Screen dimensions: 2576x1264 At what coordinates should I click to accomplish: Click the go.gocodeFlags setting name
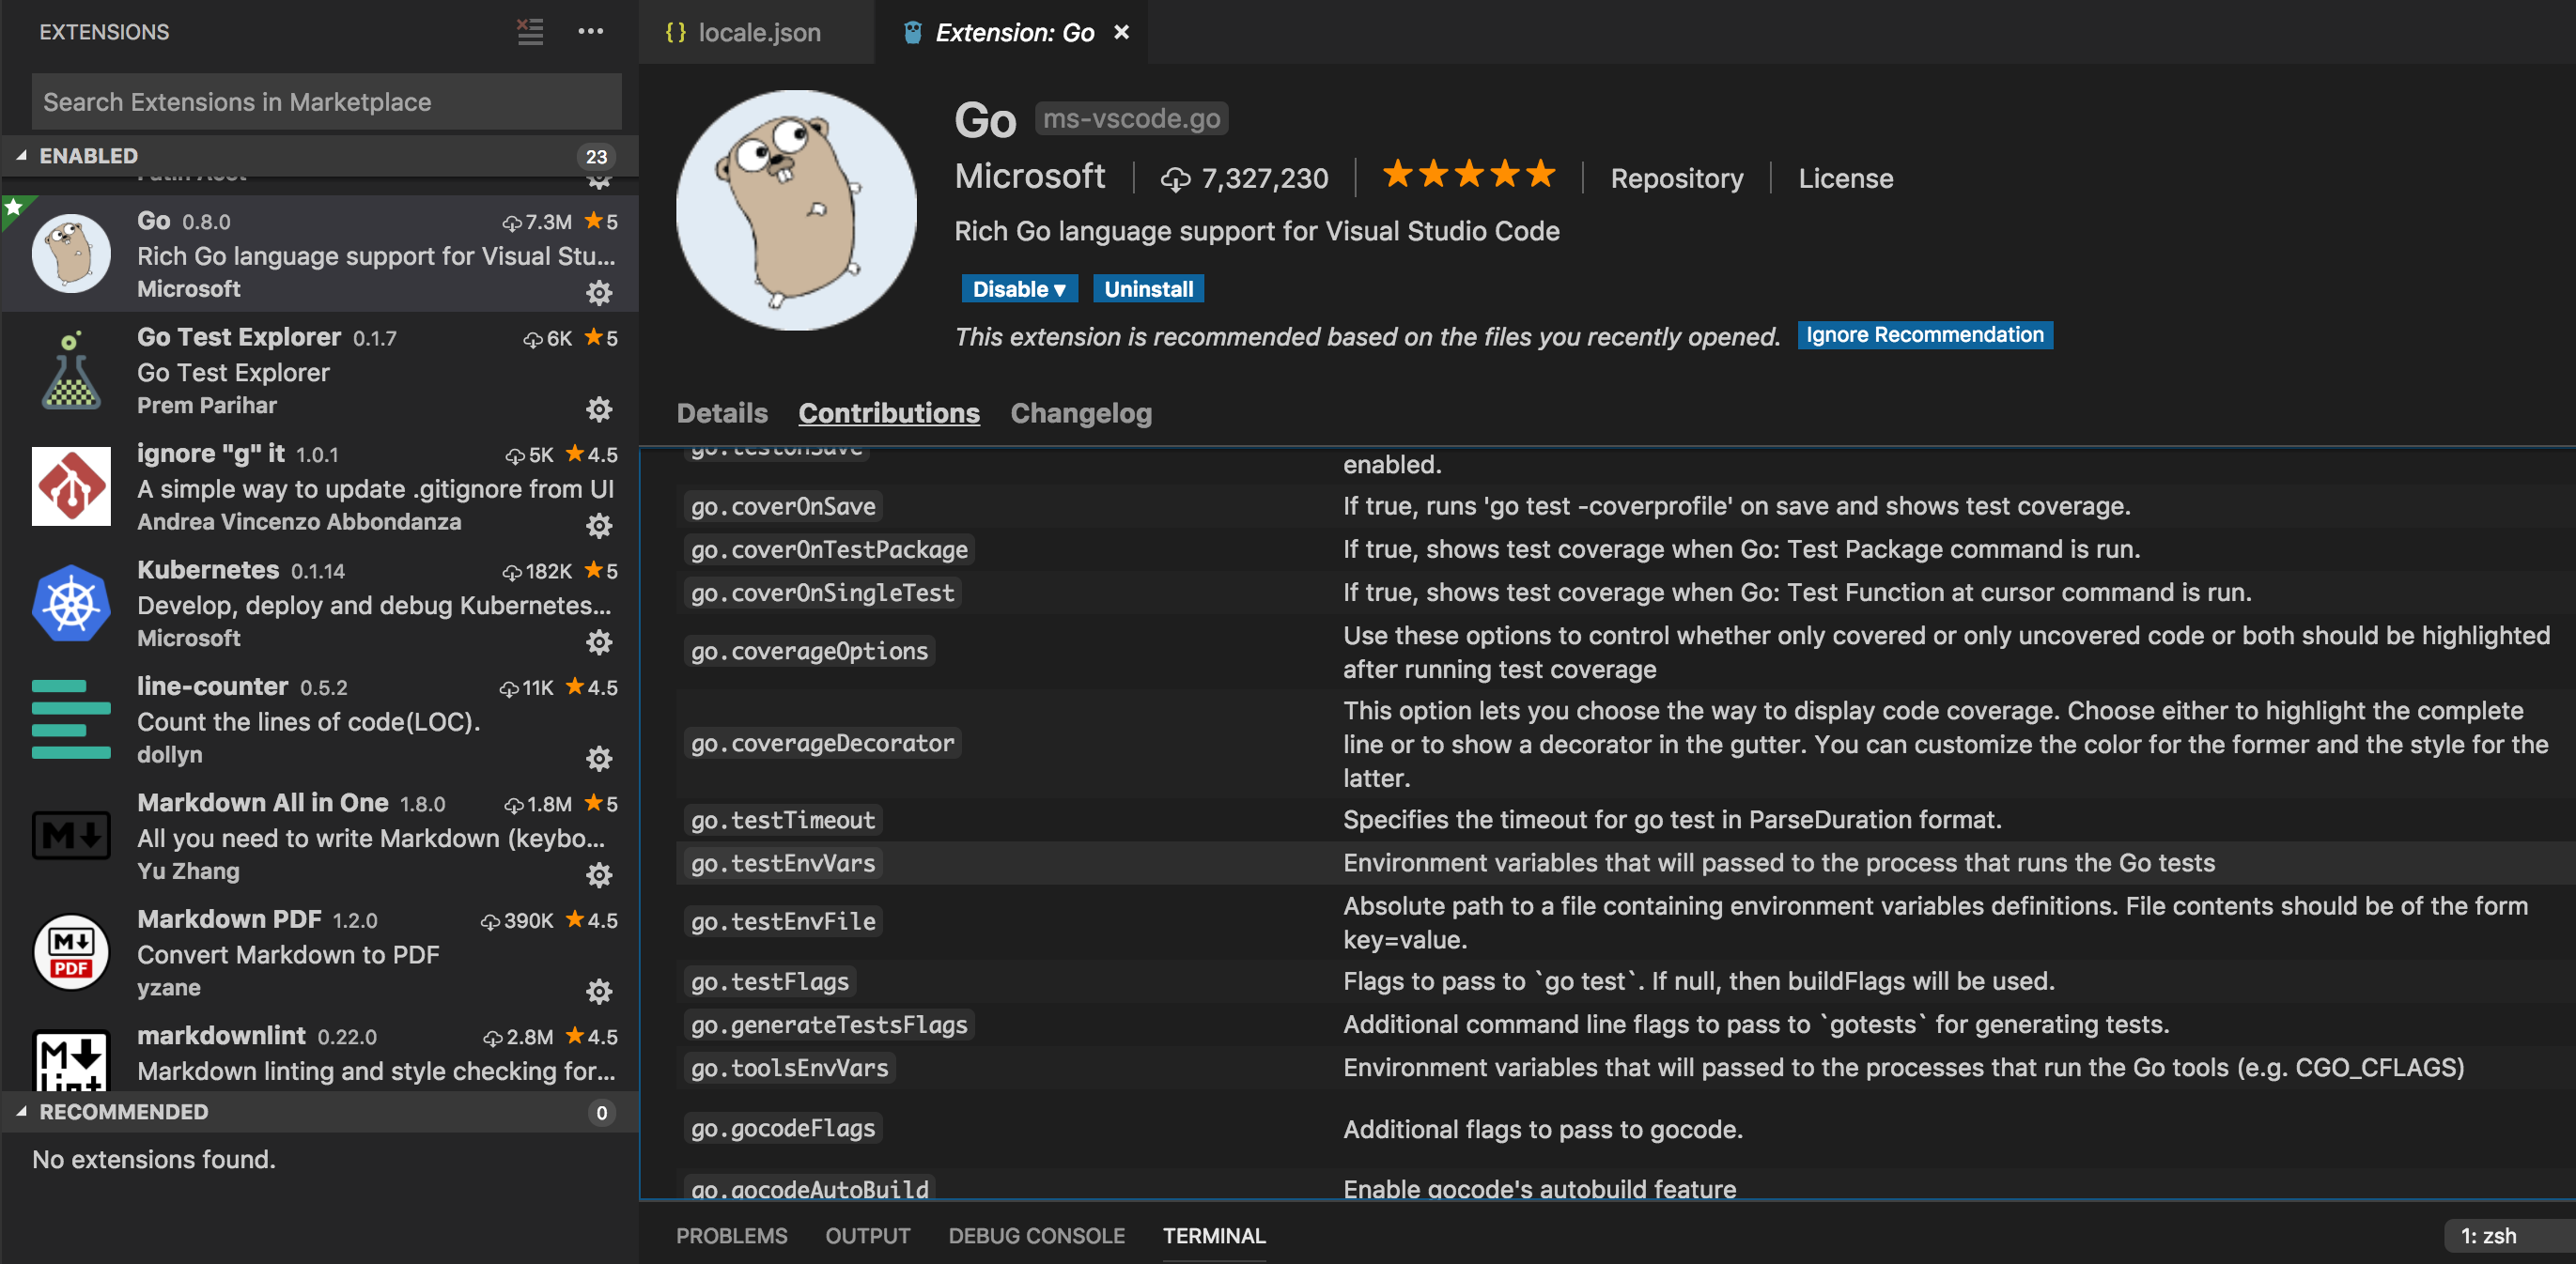pos(783,1128)
